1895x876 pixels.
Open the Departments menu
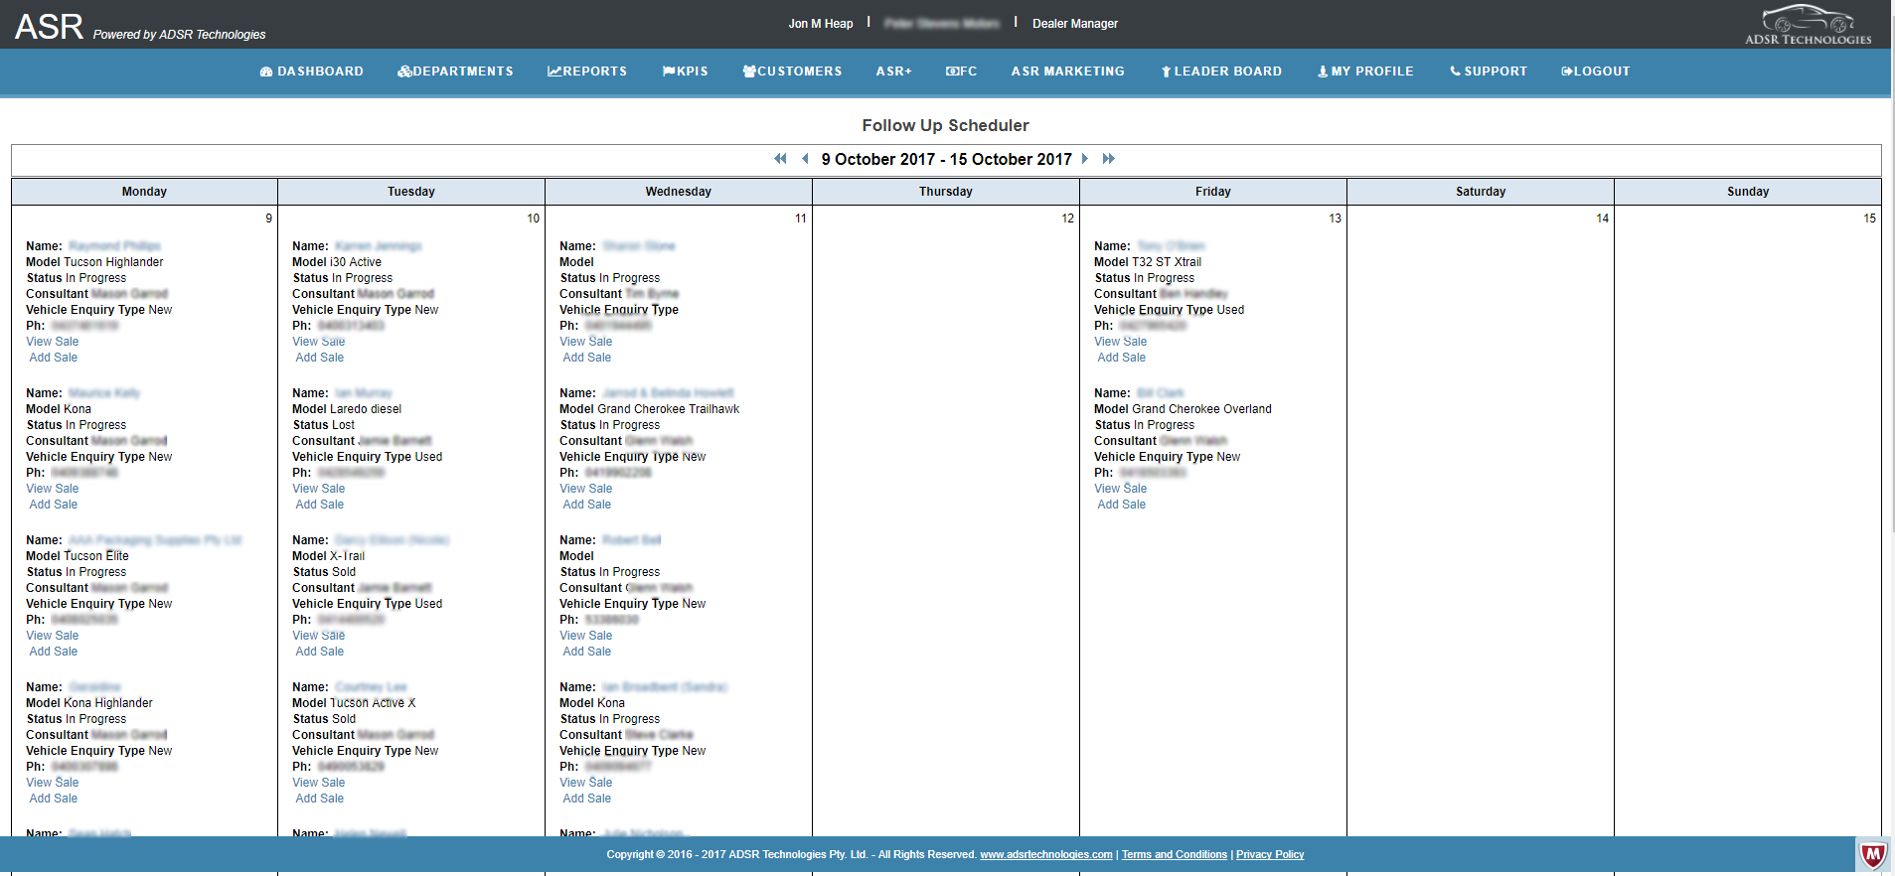[x=455, y=72]
